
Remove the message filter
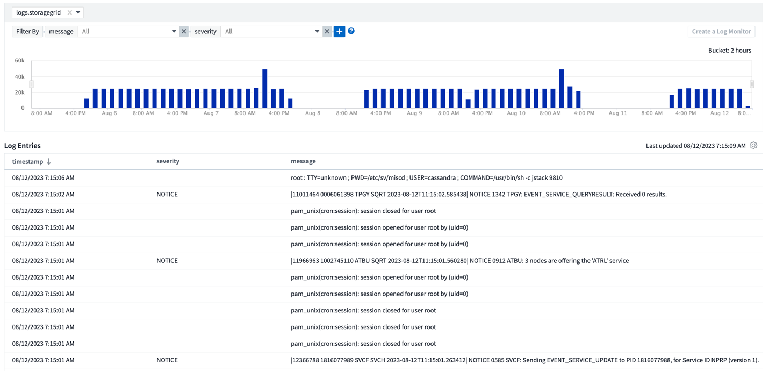point(184,32)
